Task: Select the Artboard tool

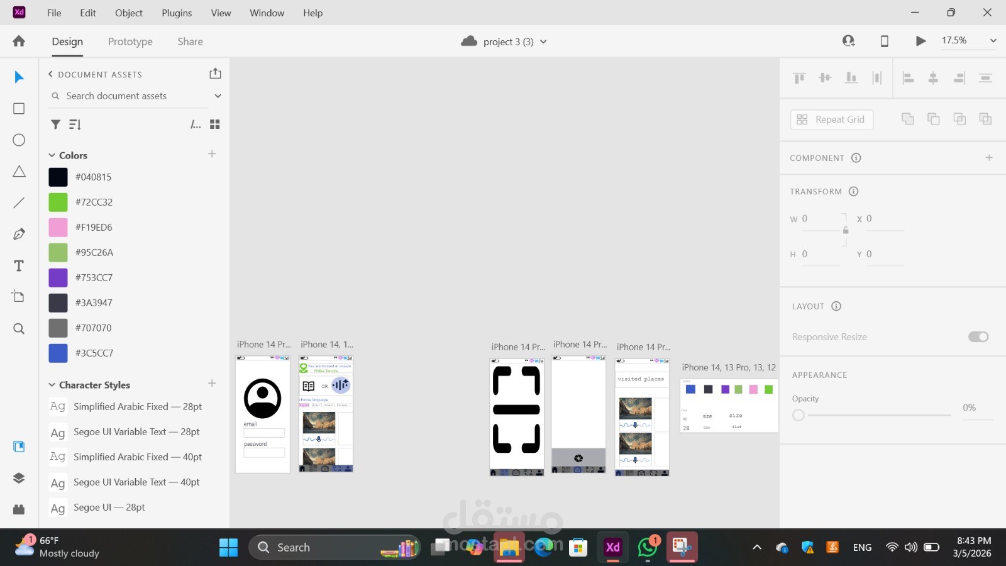Action: [19, 296]
